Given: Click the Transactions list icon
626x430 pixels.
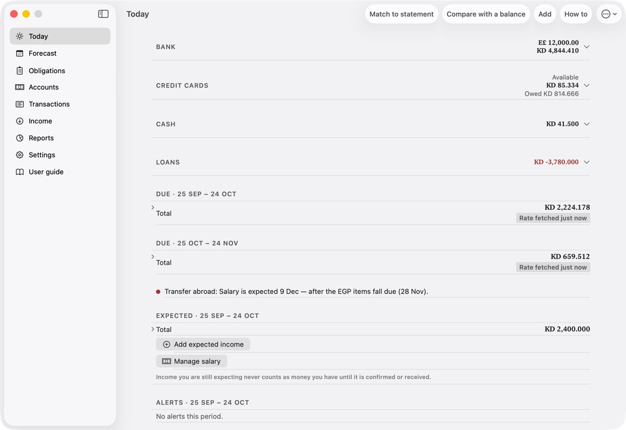Looking at the screenshot, I should (20, 104).
